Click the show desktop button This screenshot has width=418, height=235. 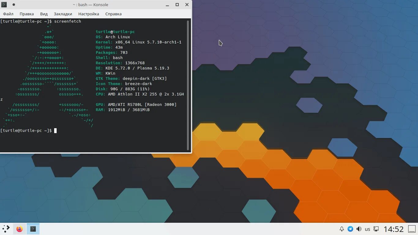click(x=412, y=229)
